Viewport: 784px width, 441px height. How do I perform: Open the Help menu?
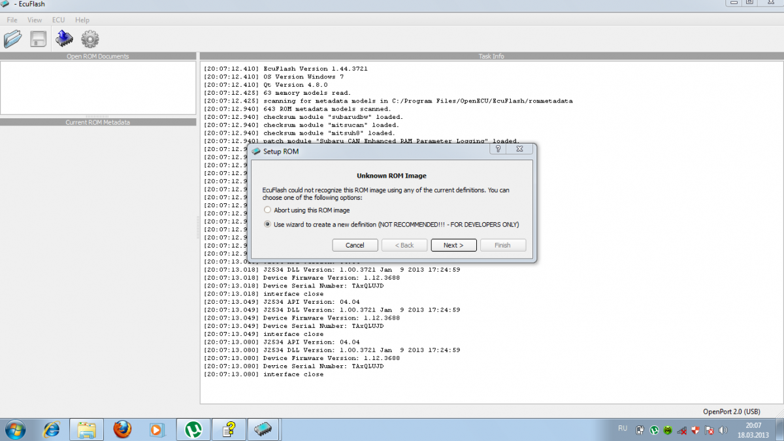82,20
